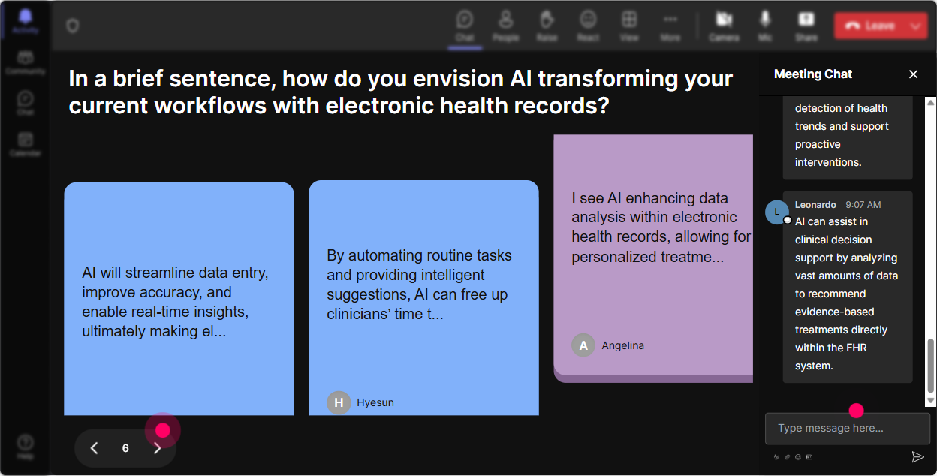Viewport: 937px width, 476px height.
Task: Open Help at the sidebar bottom
Action: click(x=26, y=446)
